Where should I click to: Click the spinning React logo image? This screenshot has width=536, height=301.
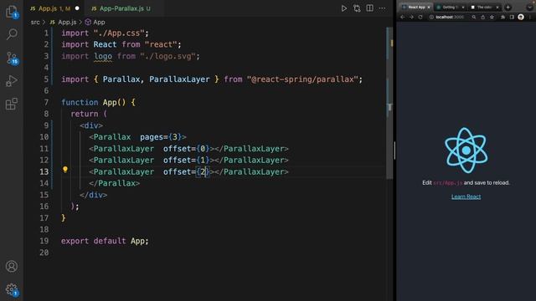click(466, 150)
